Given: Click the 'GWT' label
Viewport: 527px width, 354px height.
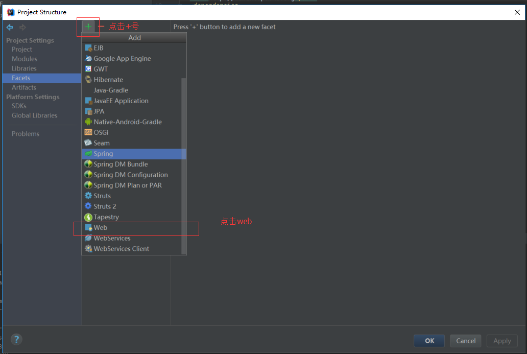Looking at the screenshot, I should point(101,69).
